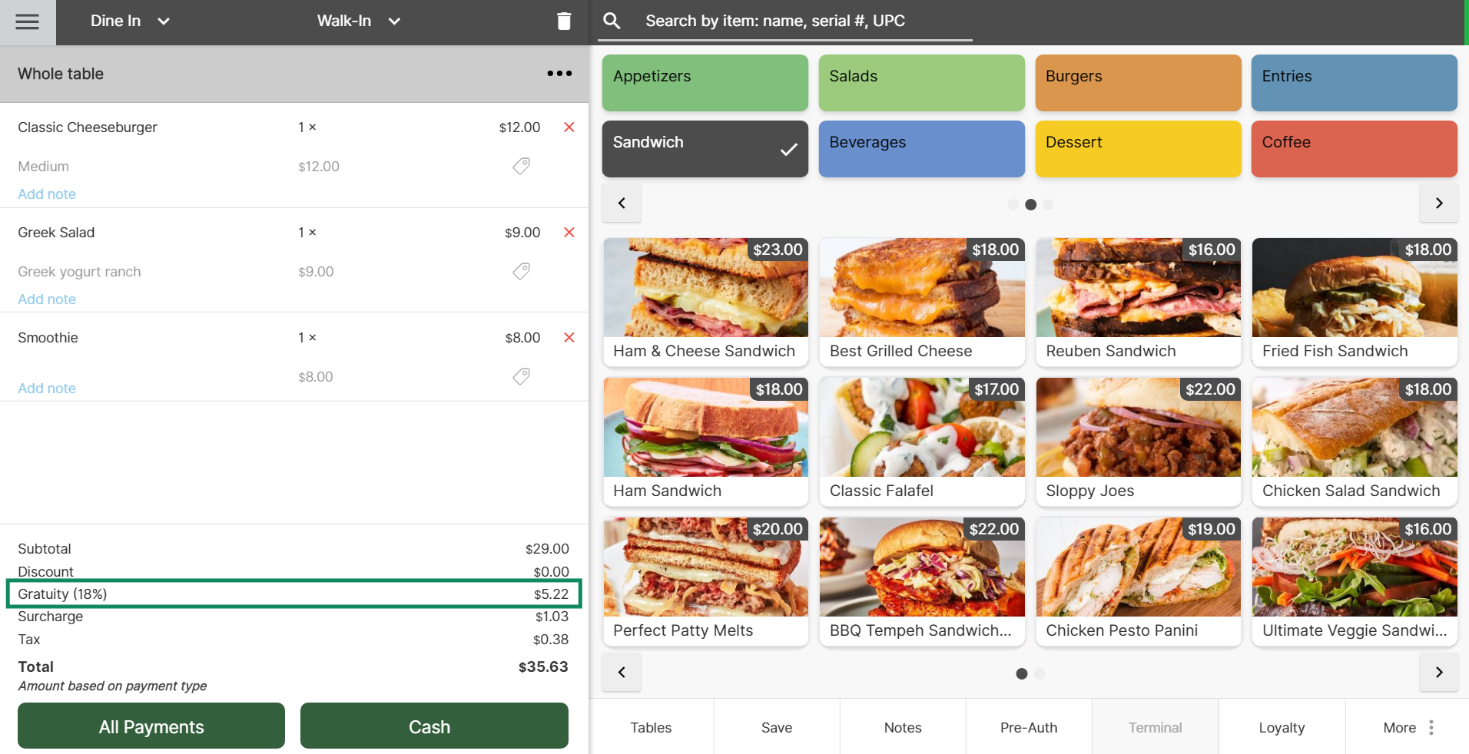The height and width of the screenshot is (754, 1469).
Task: Click the search magnifier icon
Action: coord(612,21)
